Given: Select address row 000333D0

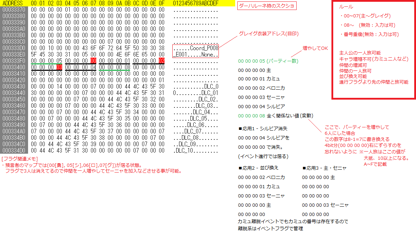Looking at the screenshot, I should click(14, 48).
